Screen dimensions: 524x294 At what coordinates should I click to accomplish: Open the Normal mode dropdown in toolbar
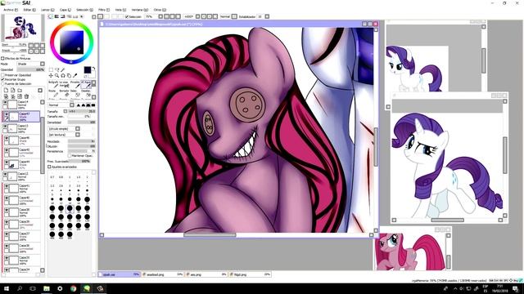[234, 16]
